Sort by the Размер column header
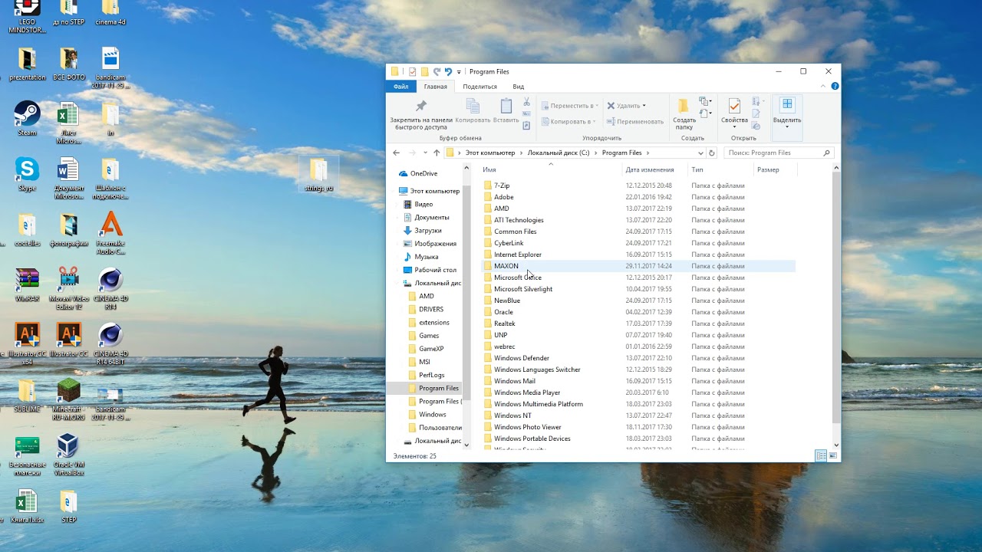 pos(768,169)
